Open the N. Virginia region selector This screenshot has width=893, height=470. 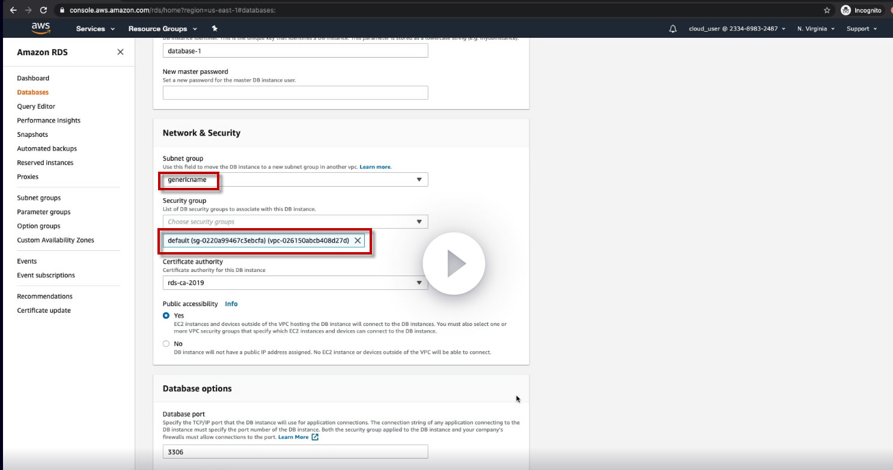pos(816,29)
